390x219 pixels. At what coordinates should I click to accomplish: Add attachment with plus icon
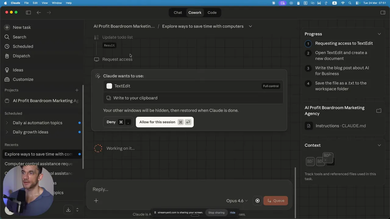[x=96, y=201]
